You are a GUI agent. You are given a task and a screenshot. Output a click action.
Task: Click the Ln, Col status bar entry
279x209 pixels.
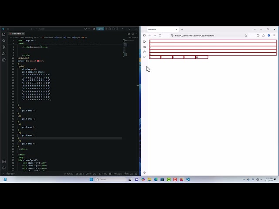pyautogui.click(x=69, y=174)
